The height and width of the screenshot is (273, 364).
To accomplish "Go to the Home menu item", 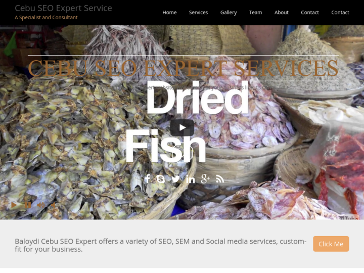I will [169, 13].
